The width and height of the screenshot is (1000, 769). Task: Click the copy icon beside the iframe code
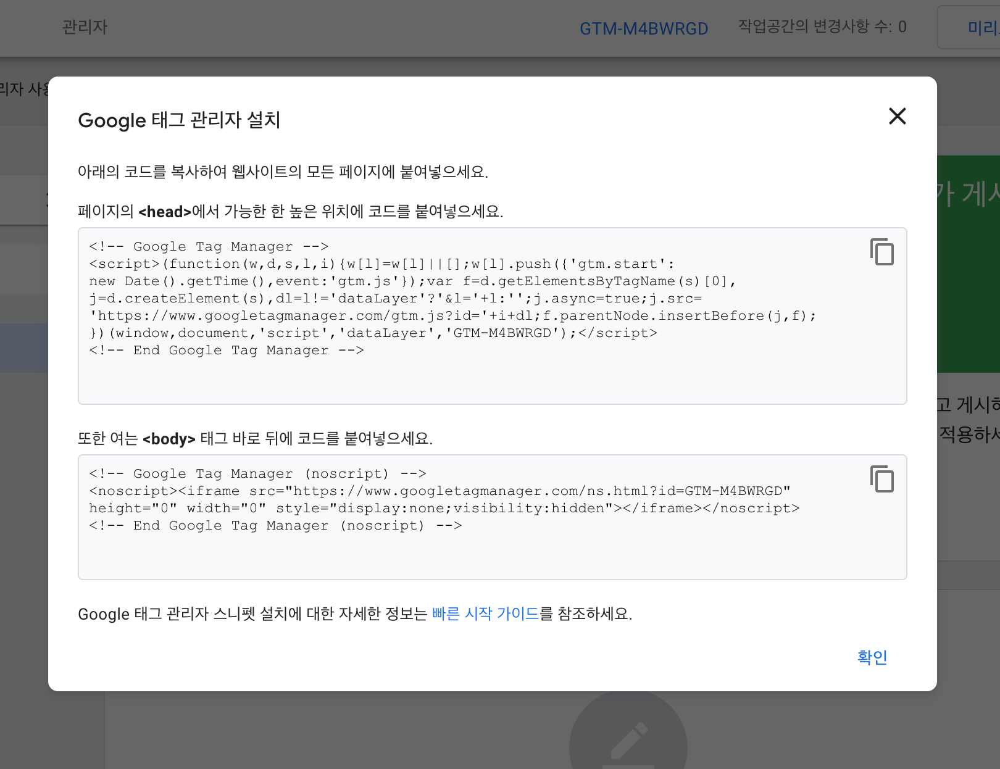click(882, 480)
